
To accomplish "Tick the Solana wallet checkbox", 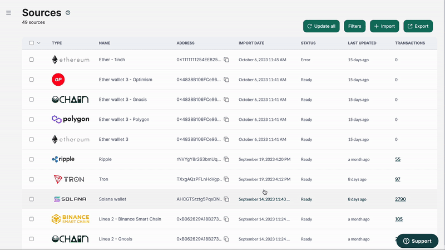I will tap(32, 199).
